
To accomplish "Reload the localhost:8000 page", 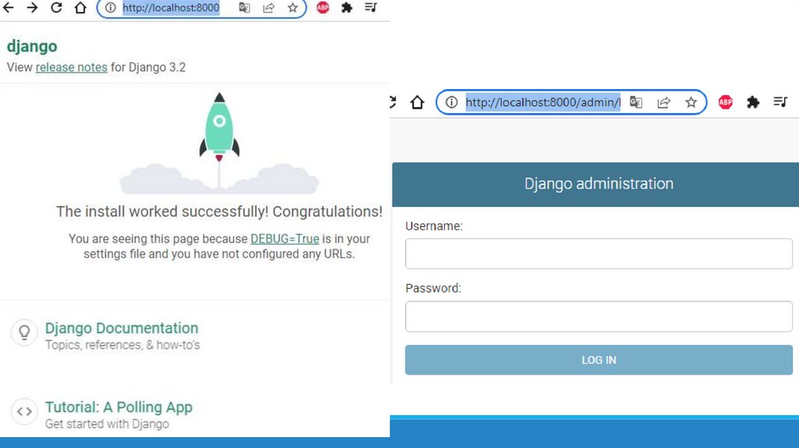I will (56, 8).
